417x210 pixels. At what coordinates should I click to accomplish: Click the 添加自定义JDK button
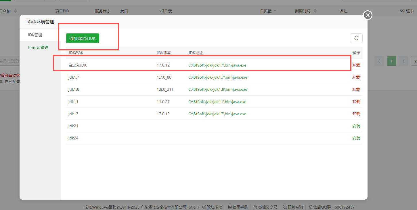point(82,38)
